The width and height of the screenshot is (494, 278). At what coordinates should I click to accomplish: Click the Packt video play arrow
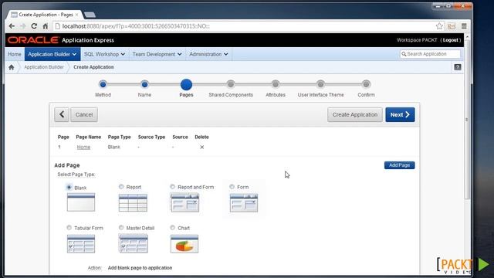483,264
